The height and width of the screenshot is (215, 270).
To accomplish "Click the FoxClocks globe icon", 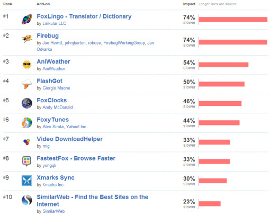I will click(x=27, y=103).
